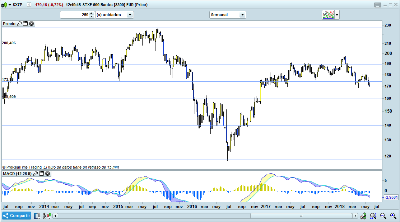400x222 pixels.
Task: Click the add indicator icon
Action: pyautogui.click(x=328, y=15)
